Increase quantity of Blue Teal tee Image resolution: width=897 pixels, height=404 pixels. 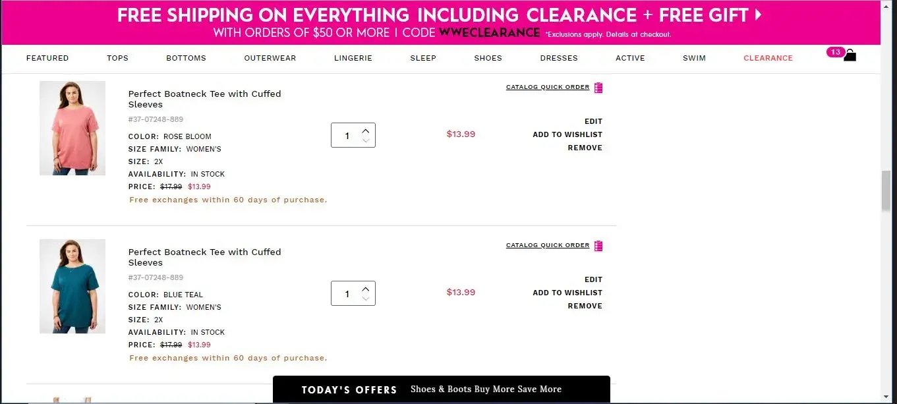[366, 288]
